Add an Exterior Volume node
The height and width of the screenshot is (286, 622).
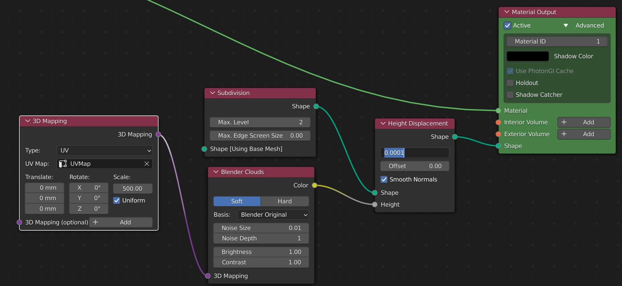[583, 134]
